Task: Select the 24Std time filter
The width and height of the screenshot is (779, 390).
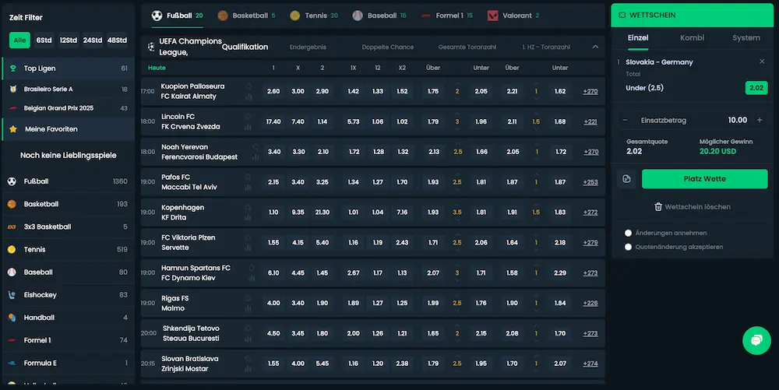Action: [x=93, y=40]
